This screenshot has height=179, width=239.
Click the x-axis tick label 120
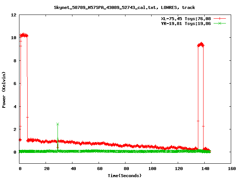coord(179,169)
